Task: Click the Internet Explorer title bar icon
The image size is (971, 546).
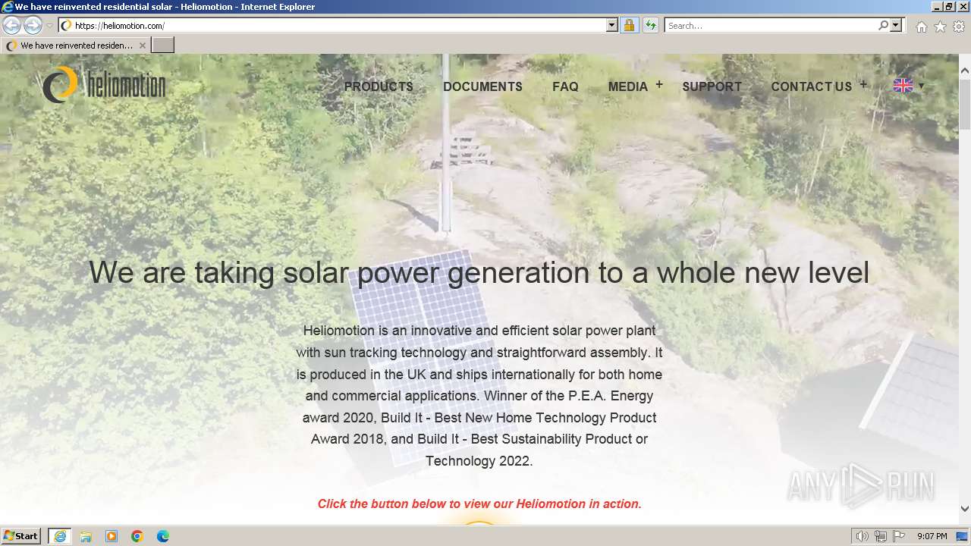Action: click(x=8, y=7)
